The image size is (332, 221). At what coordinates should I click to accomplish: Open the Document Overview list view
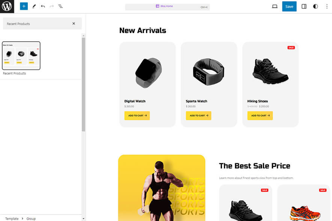(x=60, y=6)
